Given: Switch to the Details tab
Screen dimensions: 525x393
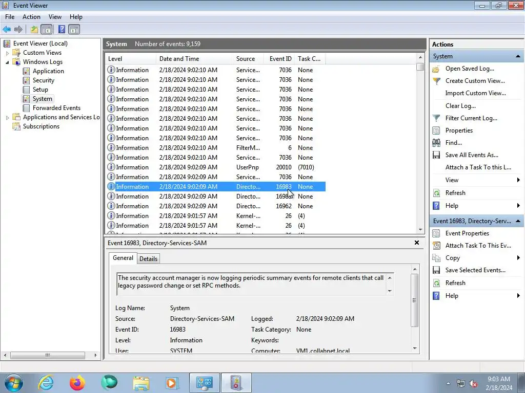Looking at the screenshot, I should pyautogui.click(x=148, y=258).
